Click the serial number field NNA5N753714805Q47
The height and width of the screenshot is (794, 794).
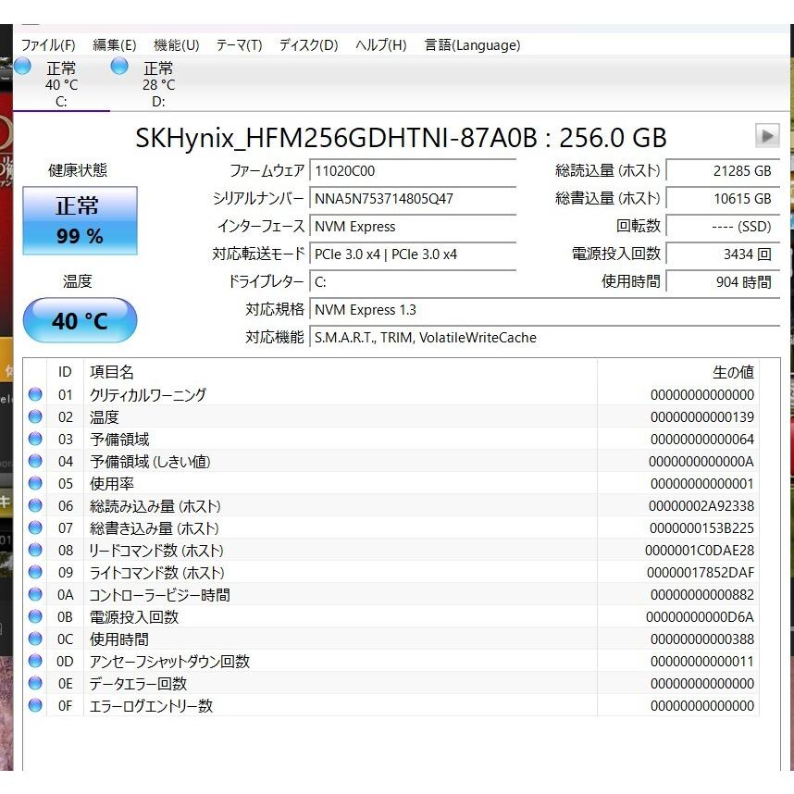coord(413,198)
